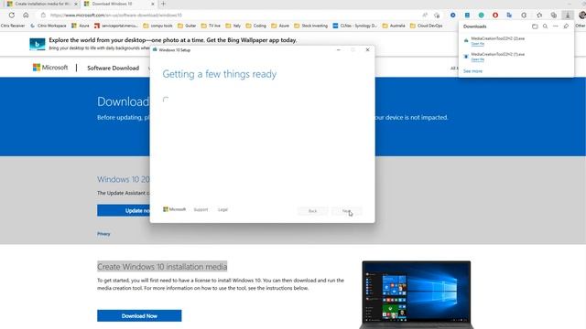The height and width of the screenshot is (329, 586).
Task: Open downloads folder from Downloads panel
Action: (x=535, y=27)
